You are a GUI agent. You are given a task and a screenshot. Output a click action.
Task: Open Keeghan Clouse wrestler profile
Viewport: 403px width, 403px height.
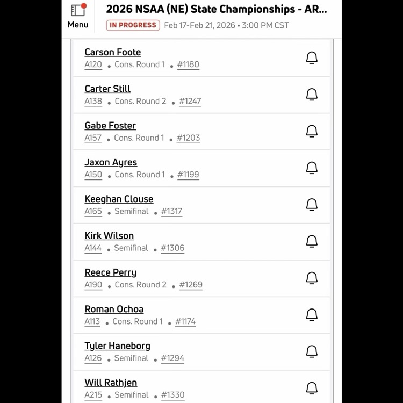click(x=119, y=199)
